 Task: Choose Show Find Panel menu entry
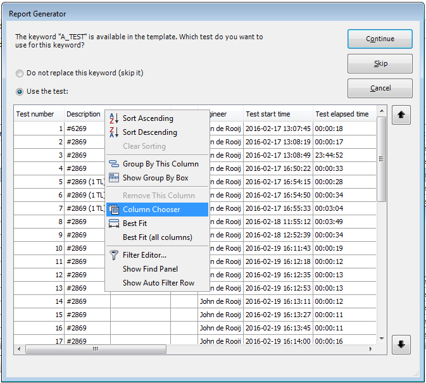[x=158, y=269]
